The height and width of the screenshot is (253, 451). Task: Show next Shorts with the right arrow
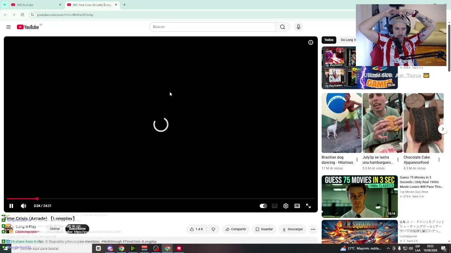(x=443, y=129)
